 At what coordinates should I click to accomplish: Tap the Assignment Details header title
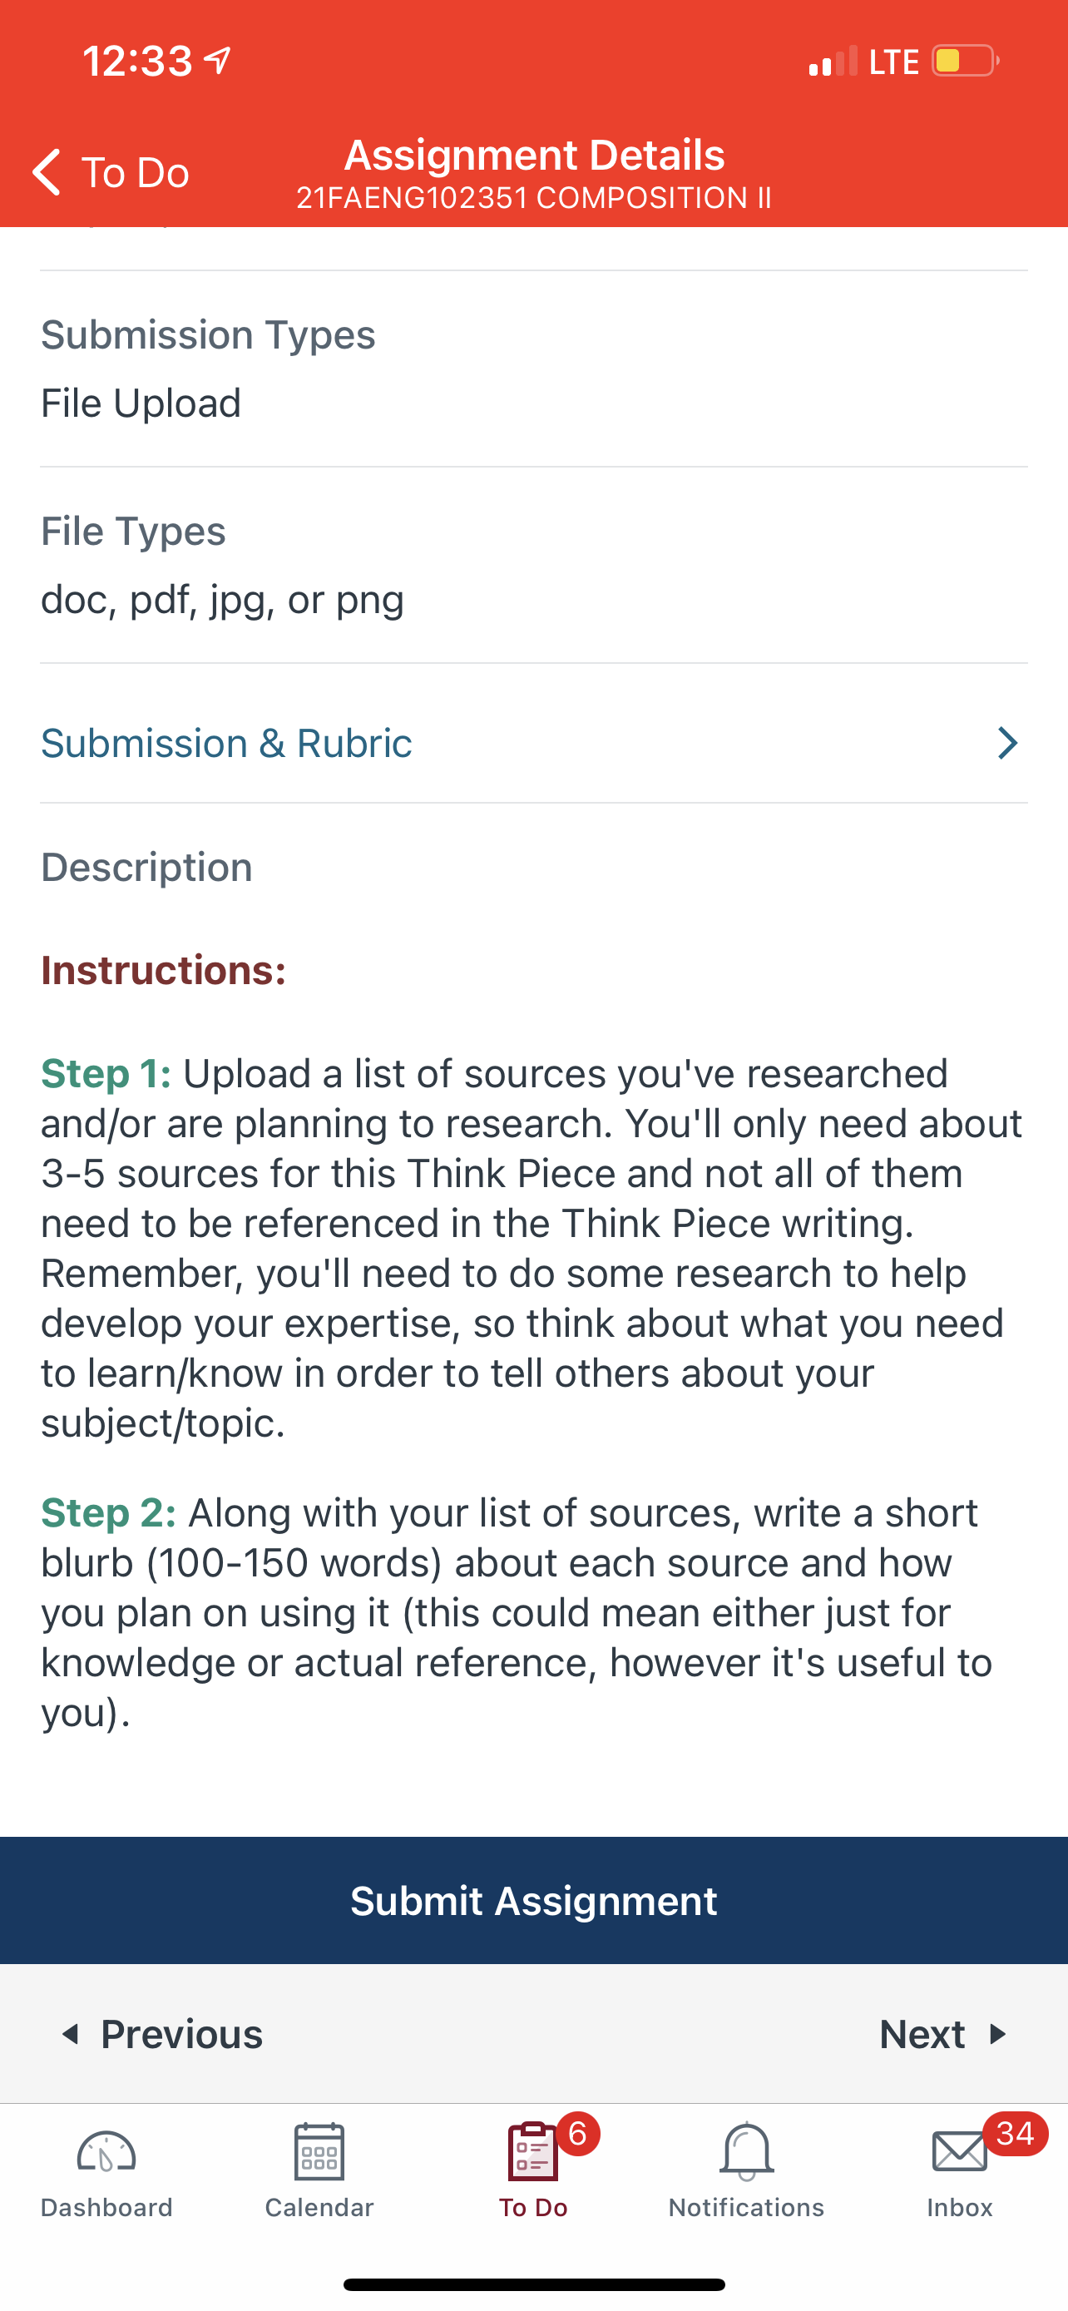coord(535,156)
